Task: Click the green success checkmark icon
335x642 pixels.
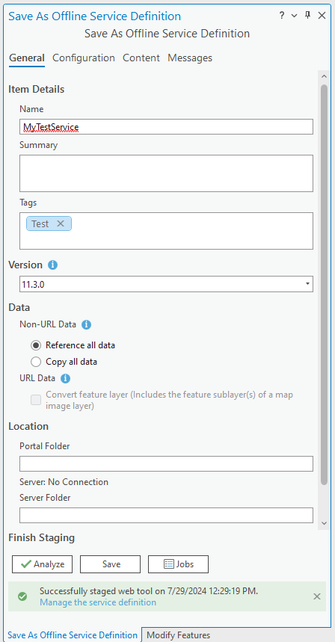Action: (23, 596)
